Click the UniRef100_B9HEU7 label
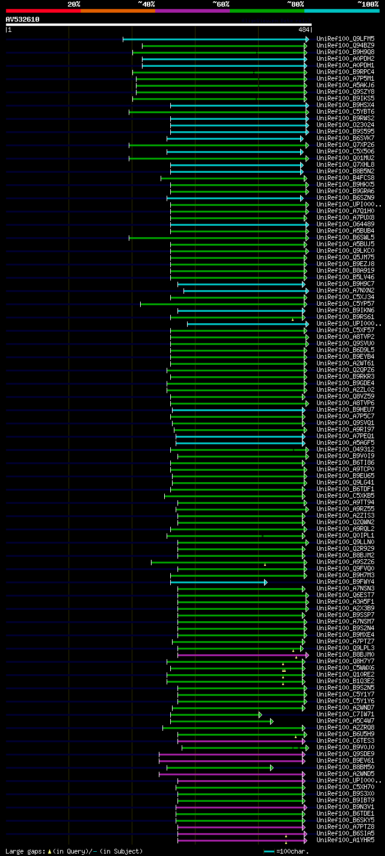Image resolution: width=385 pixels, height=856 pixels. click(x=345, y=410)
